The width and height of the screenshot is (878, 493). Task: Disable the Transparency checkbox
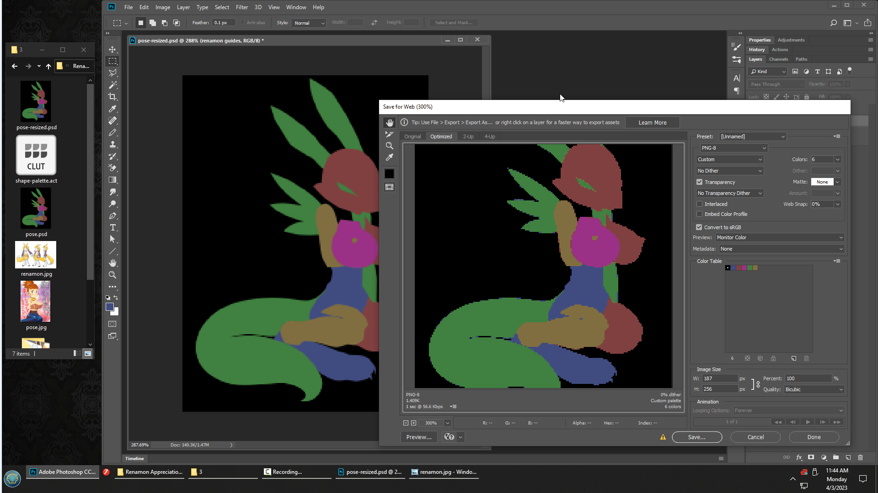[x=699, y=182]
